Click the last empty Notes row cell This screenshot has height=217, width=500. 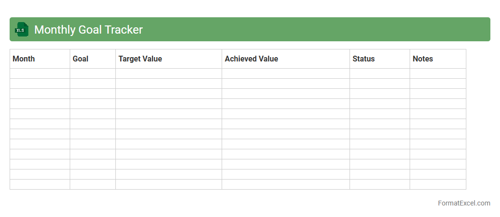tap(437, 184)
